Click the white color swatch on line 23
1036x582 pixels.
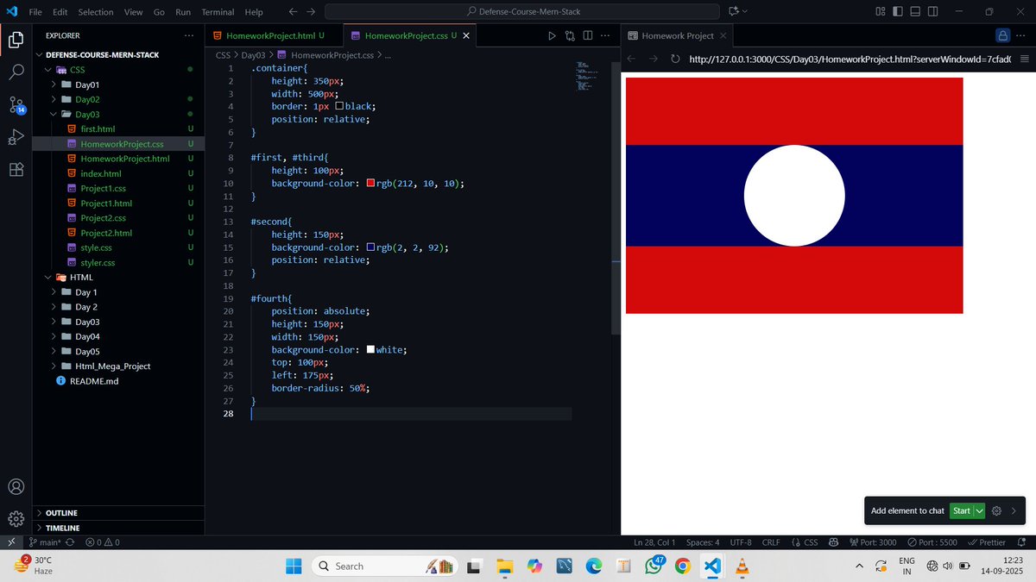(371, 349)
